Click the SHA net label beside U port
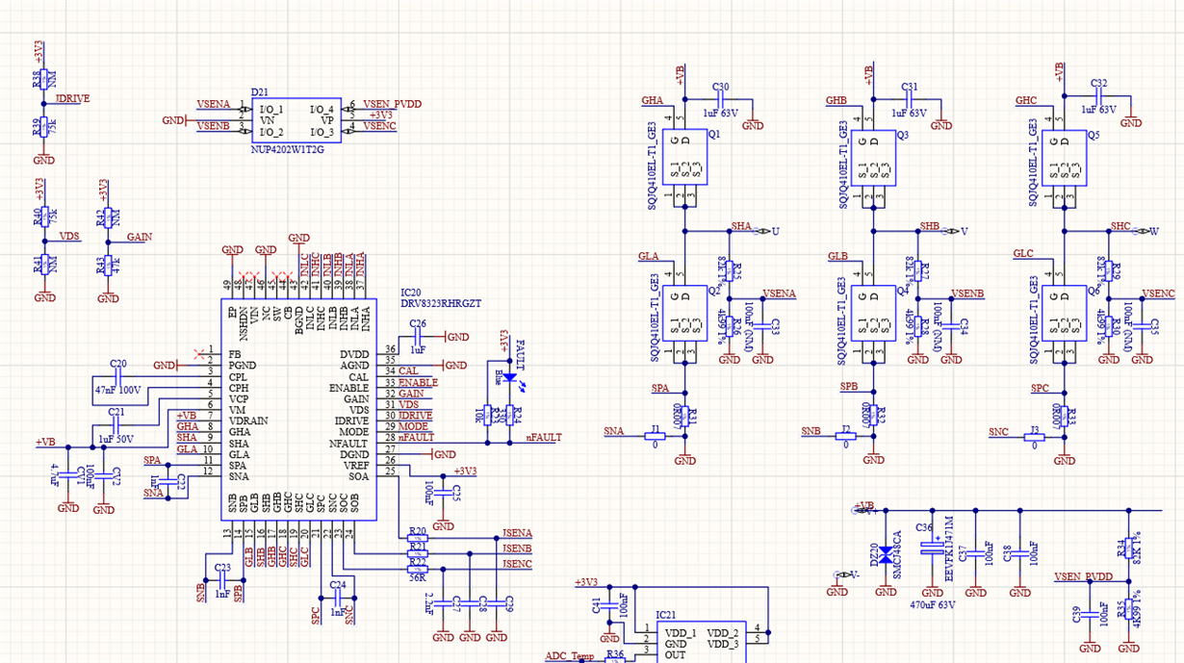The image size is (1184, 663). [741, 226]
